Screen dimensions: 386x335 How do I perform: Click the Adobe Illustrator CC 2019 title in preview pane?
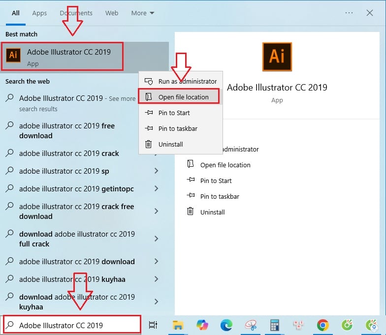click(x=277, y=88)
